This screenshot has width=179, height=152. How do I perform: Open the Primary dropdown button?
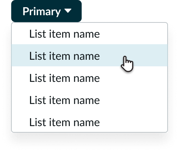pos(46,11)
